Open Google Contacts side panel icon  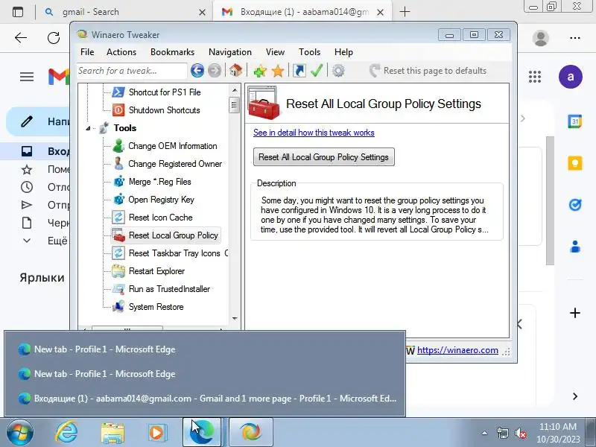click(x=575, y=247)
